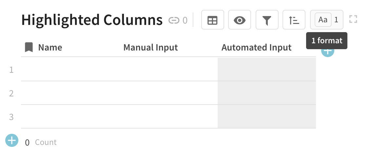This screenshot has height=160, width=371.
Task: Open conditional format Aa button
Action: pos(323,20)
